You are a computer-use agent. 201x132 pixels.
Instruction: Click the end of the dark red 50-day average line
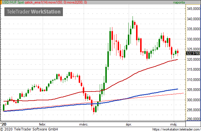(177, 60)
